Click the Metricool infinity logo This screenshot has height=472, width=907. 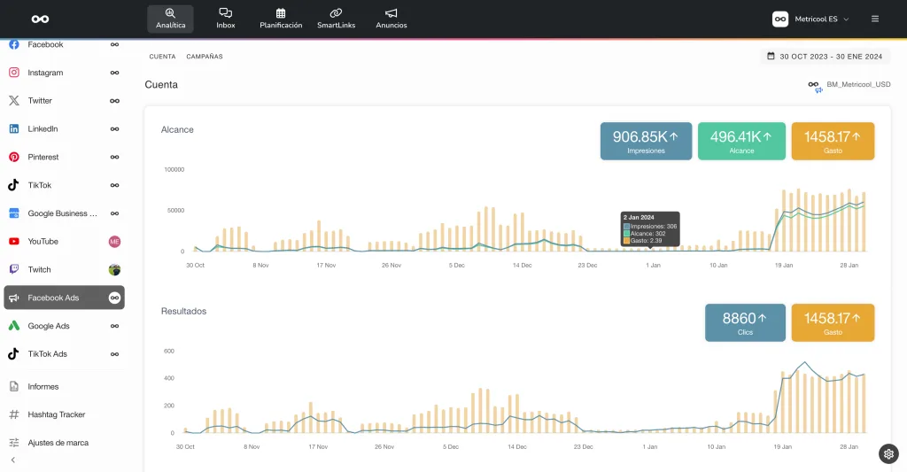(40, 19)
